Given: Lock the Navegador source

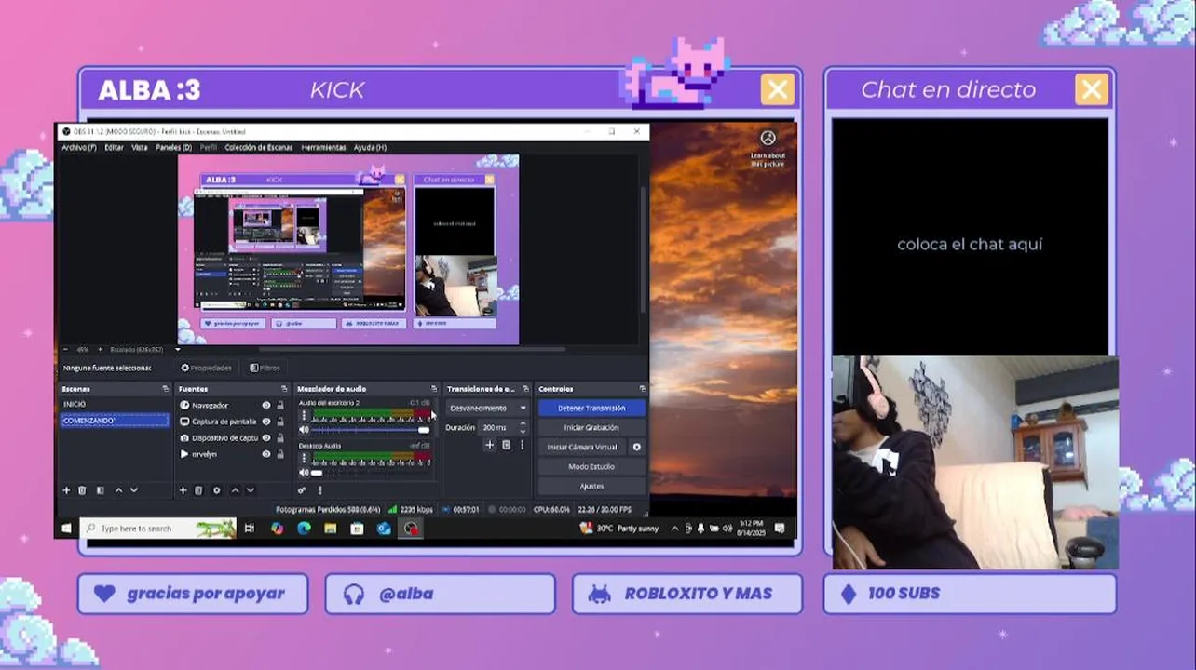Looking at the screenshot, I should pos(280,406).
